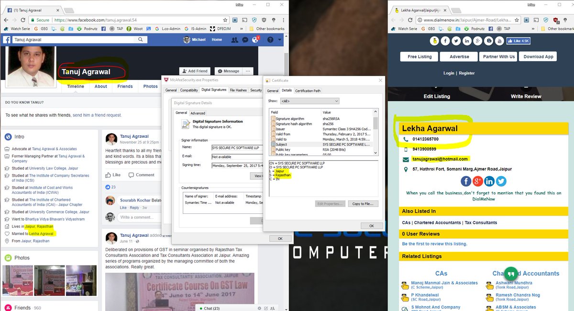
Task: Switch to the About tab on the profile
Action: pyautogui.click(x=101, y=87)
